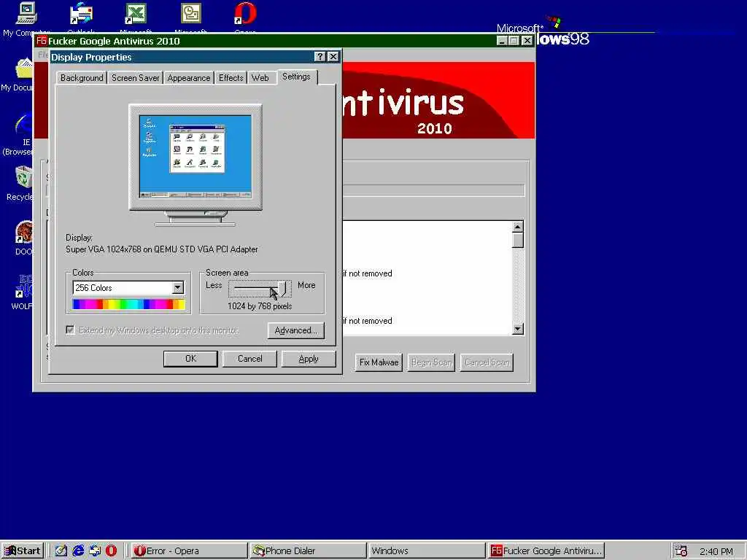The width and height of the screenshot is (747, 560).
Task: Click the rainbow color palette strip
Action: 128,304
